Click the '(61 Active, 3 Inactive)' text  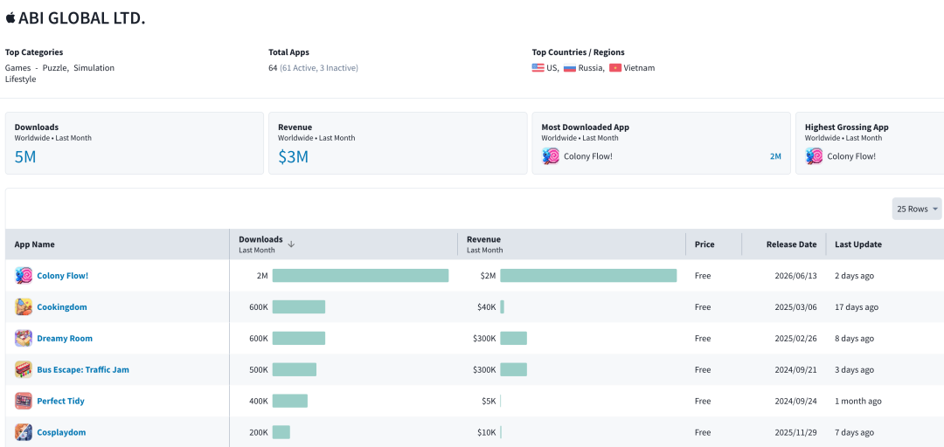319,68
